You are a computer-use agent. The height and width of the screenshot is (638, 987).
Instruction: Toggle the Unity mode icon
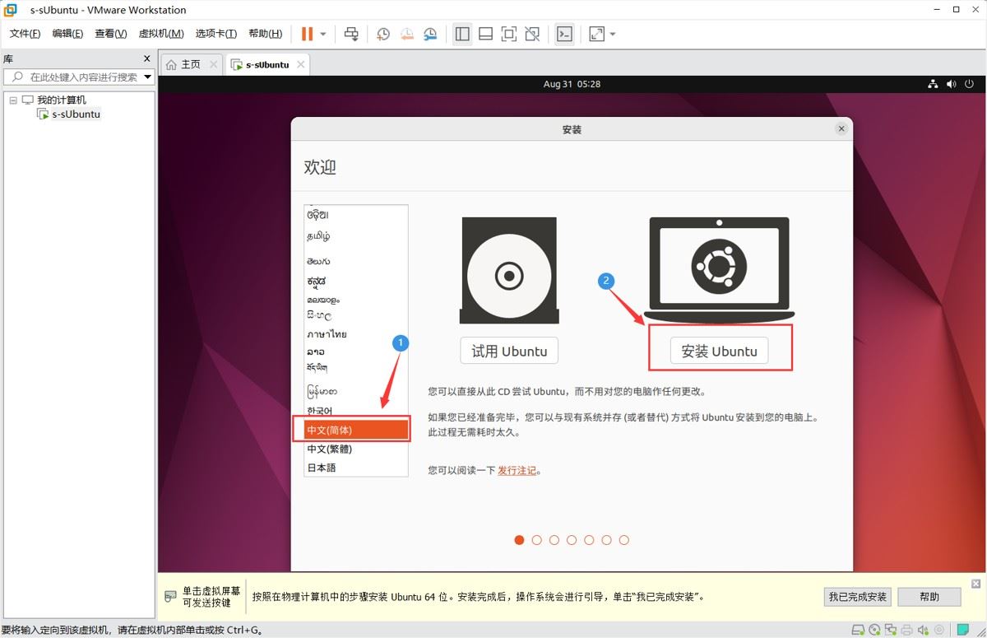(532, 34)
